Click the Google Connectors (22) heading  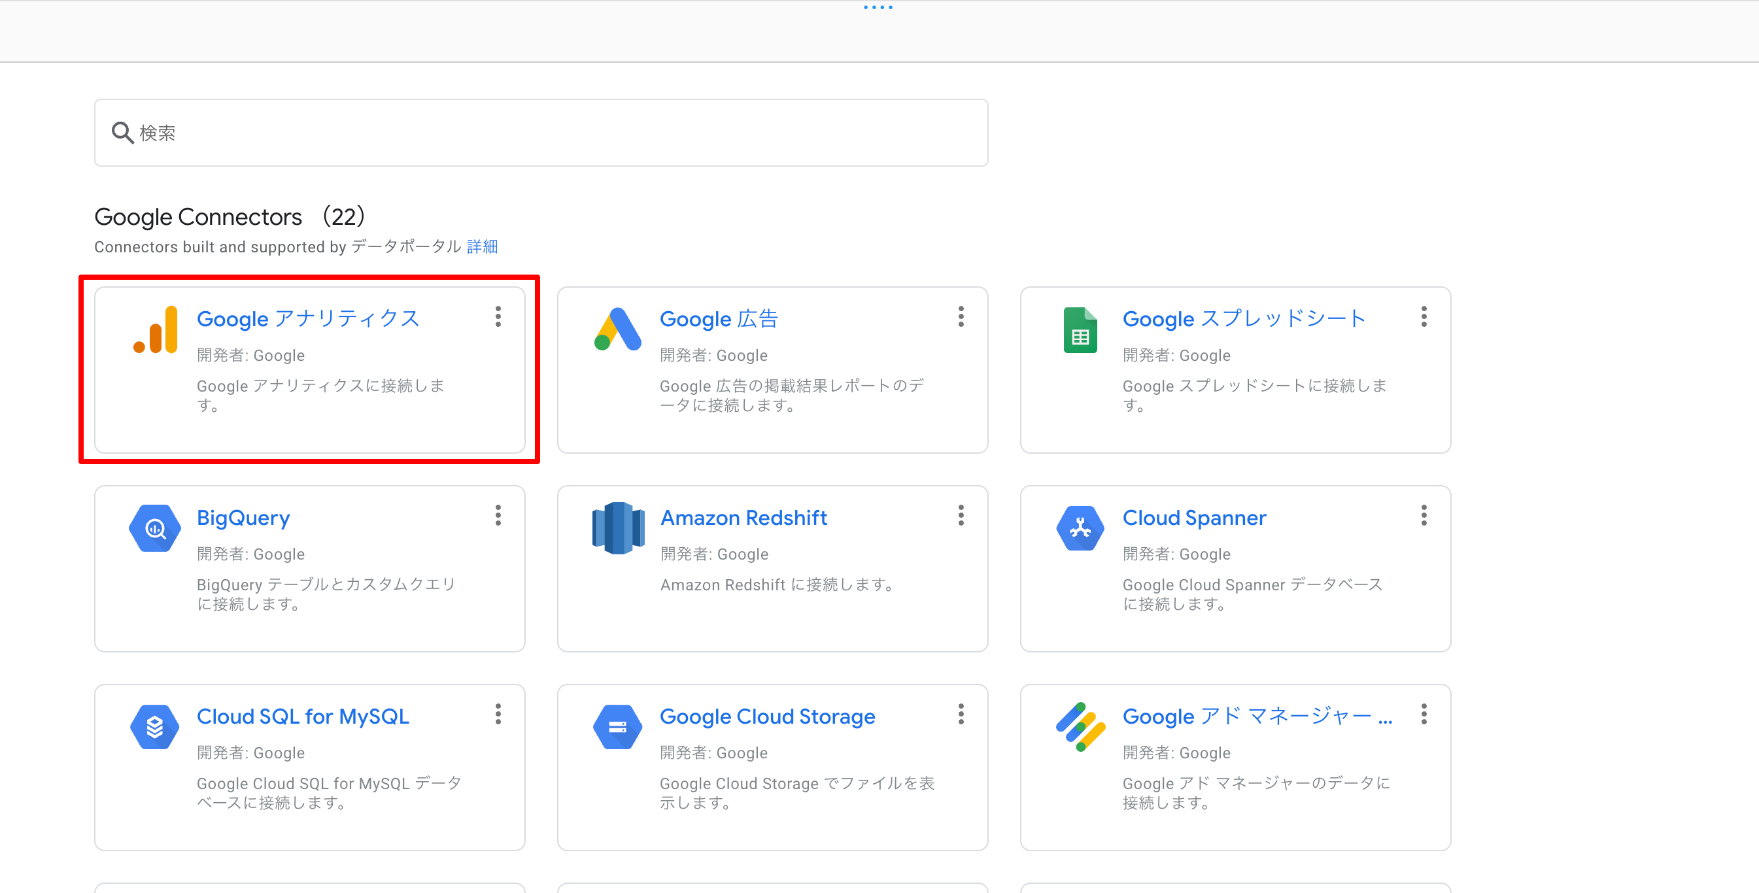[x=231, y=216]
